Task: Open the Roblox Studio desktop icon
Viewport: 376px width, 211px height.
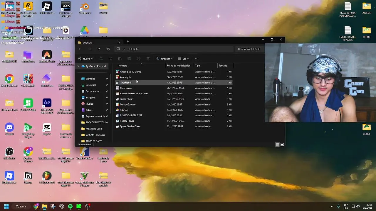Action: coord(47,8)
